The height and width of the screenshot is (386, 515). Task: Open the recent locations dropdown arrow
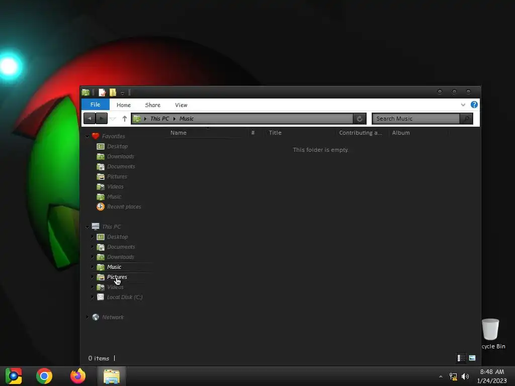pos(113,119)
